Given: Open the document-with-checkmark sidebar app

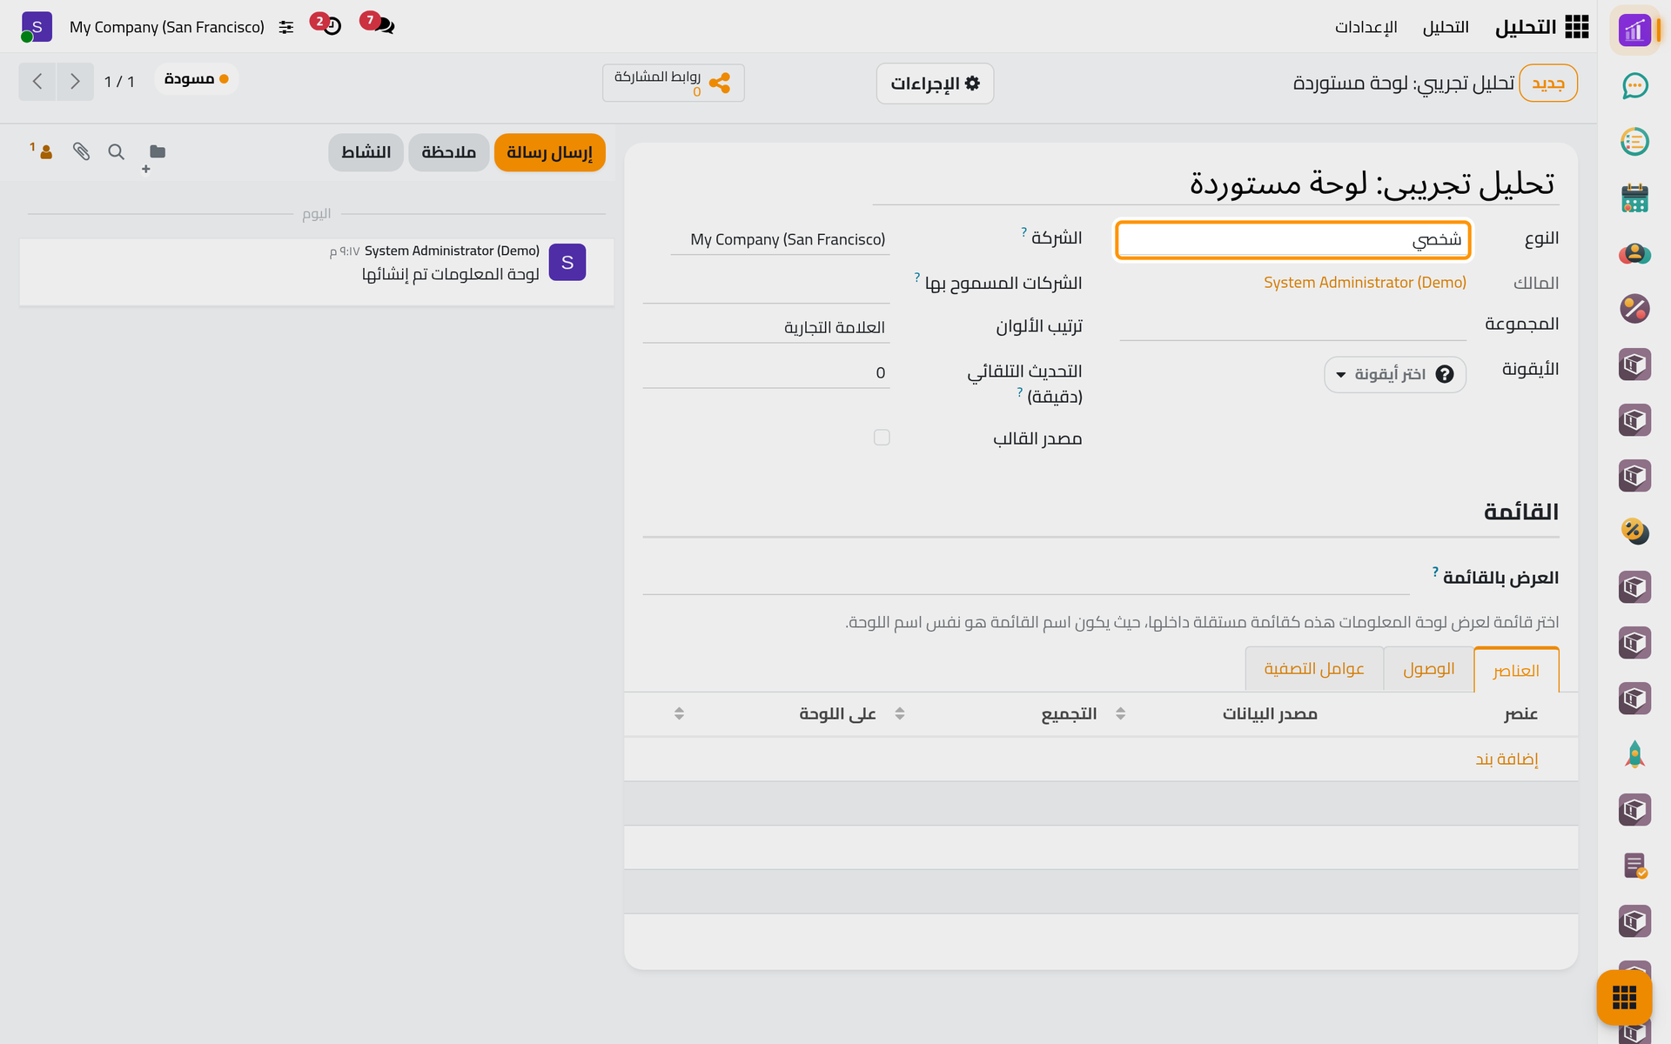Looking at the screenshot, I should click(1634, 866).
